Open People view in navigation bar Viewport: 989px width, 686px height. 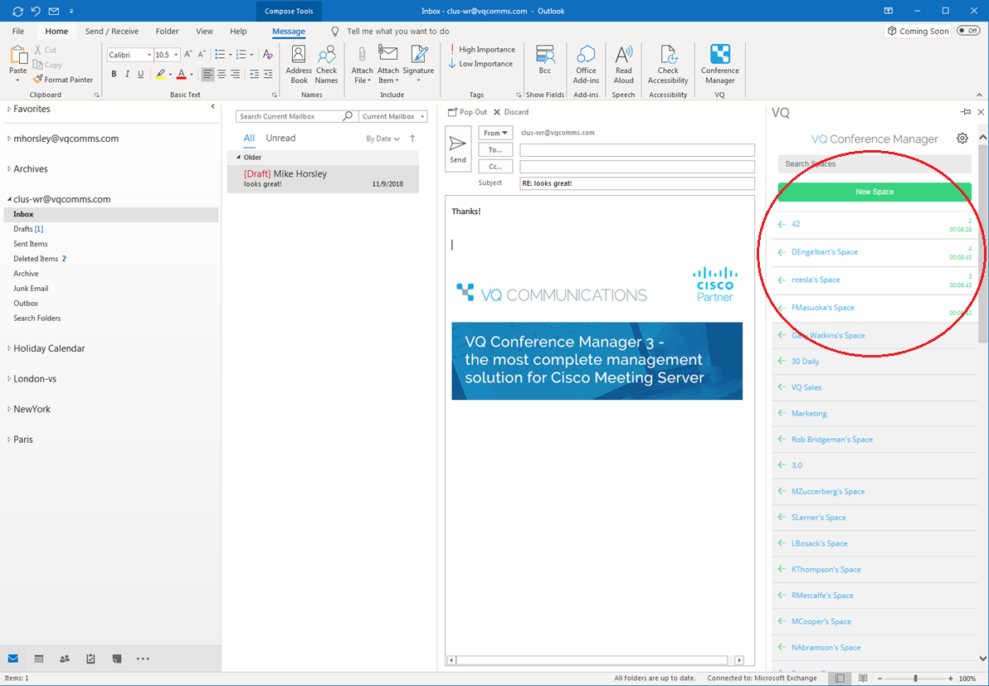tap(65, 659)
